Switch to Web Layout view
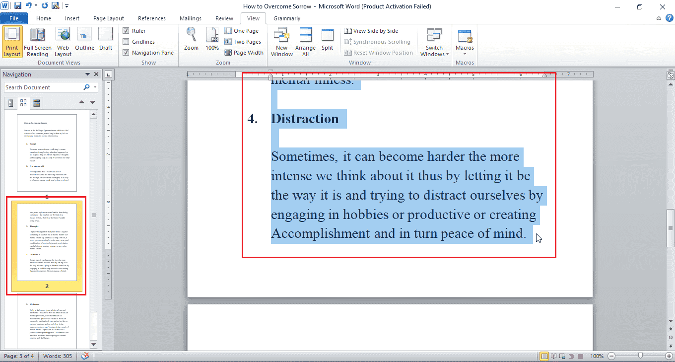 click(63, 43)
